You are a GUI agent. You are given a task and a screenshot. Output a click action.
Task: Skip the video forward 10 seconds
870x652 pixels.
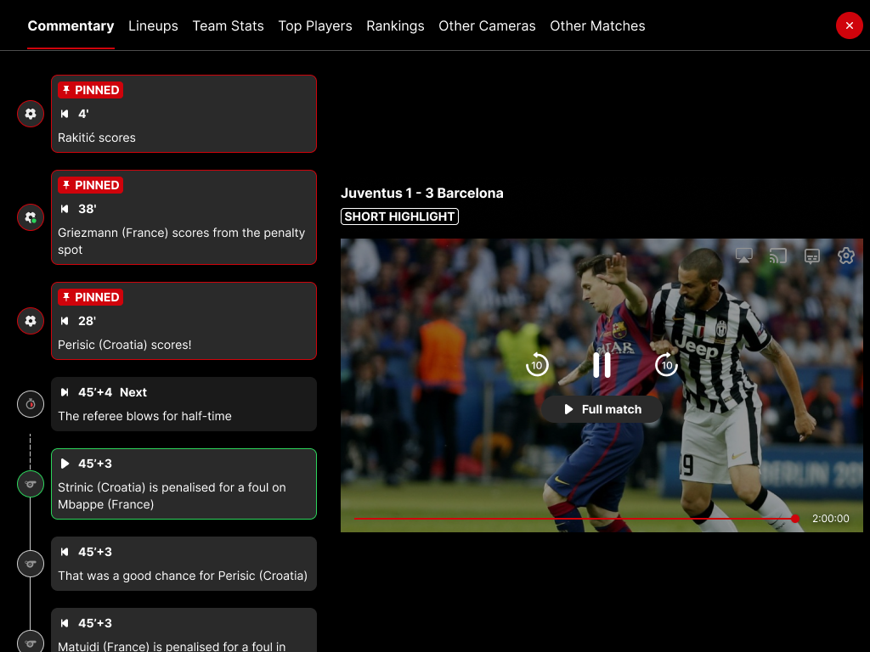point(666,365)
